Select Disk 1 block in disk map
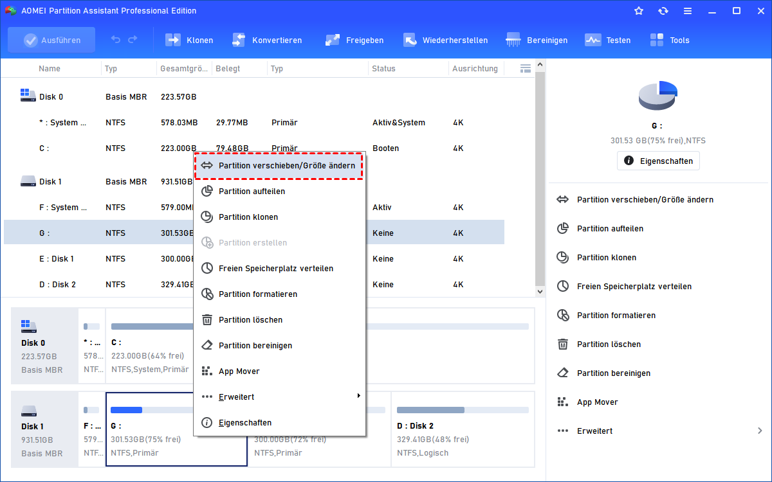The width and height of the screenshot is (772, 482). coord(44,429)
